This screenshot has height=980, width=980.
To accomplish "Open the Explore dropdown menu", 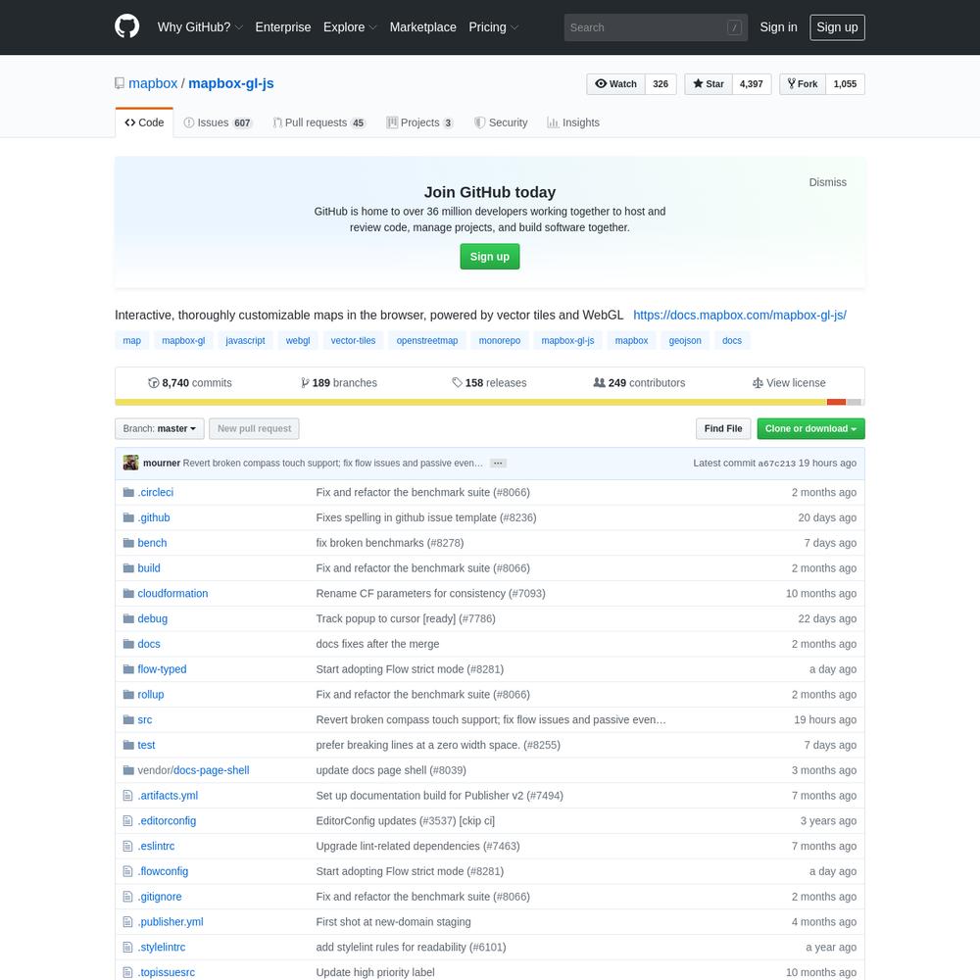I will pyautogui.click(x=350, y=27).
